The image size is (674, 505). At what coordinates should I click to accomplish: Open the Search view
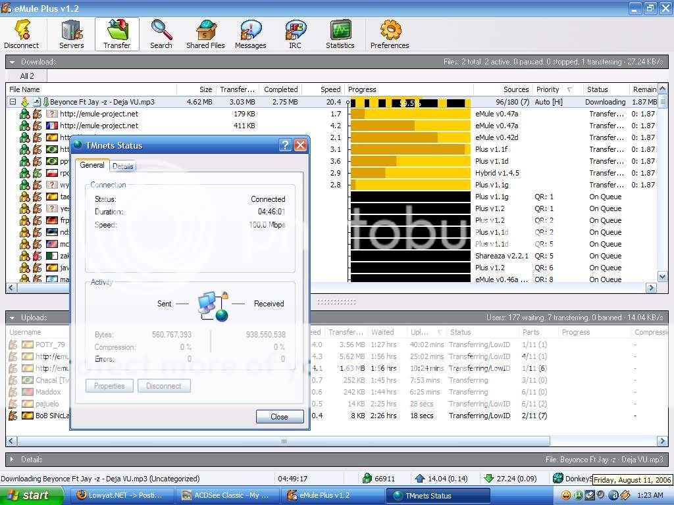pyautogui.click(x=161, y=33)
